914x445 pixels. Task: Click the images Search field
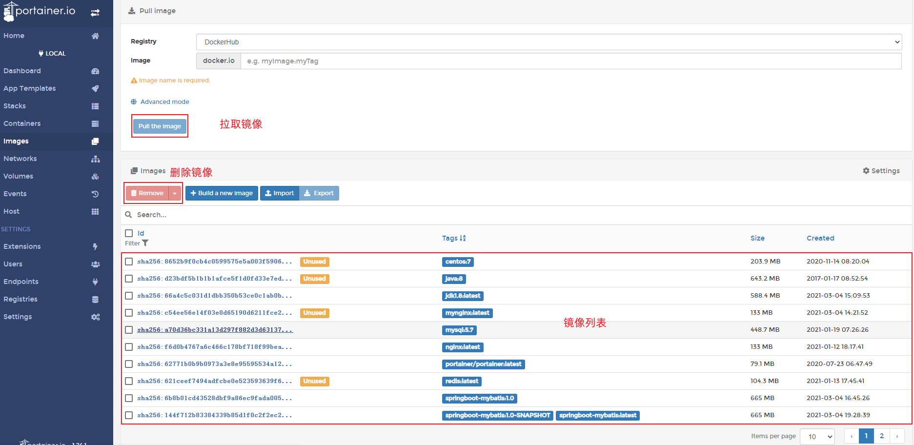[x=516, y=215]
